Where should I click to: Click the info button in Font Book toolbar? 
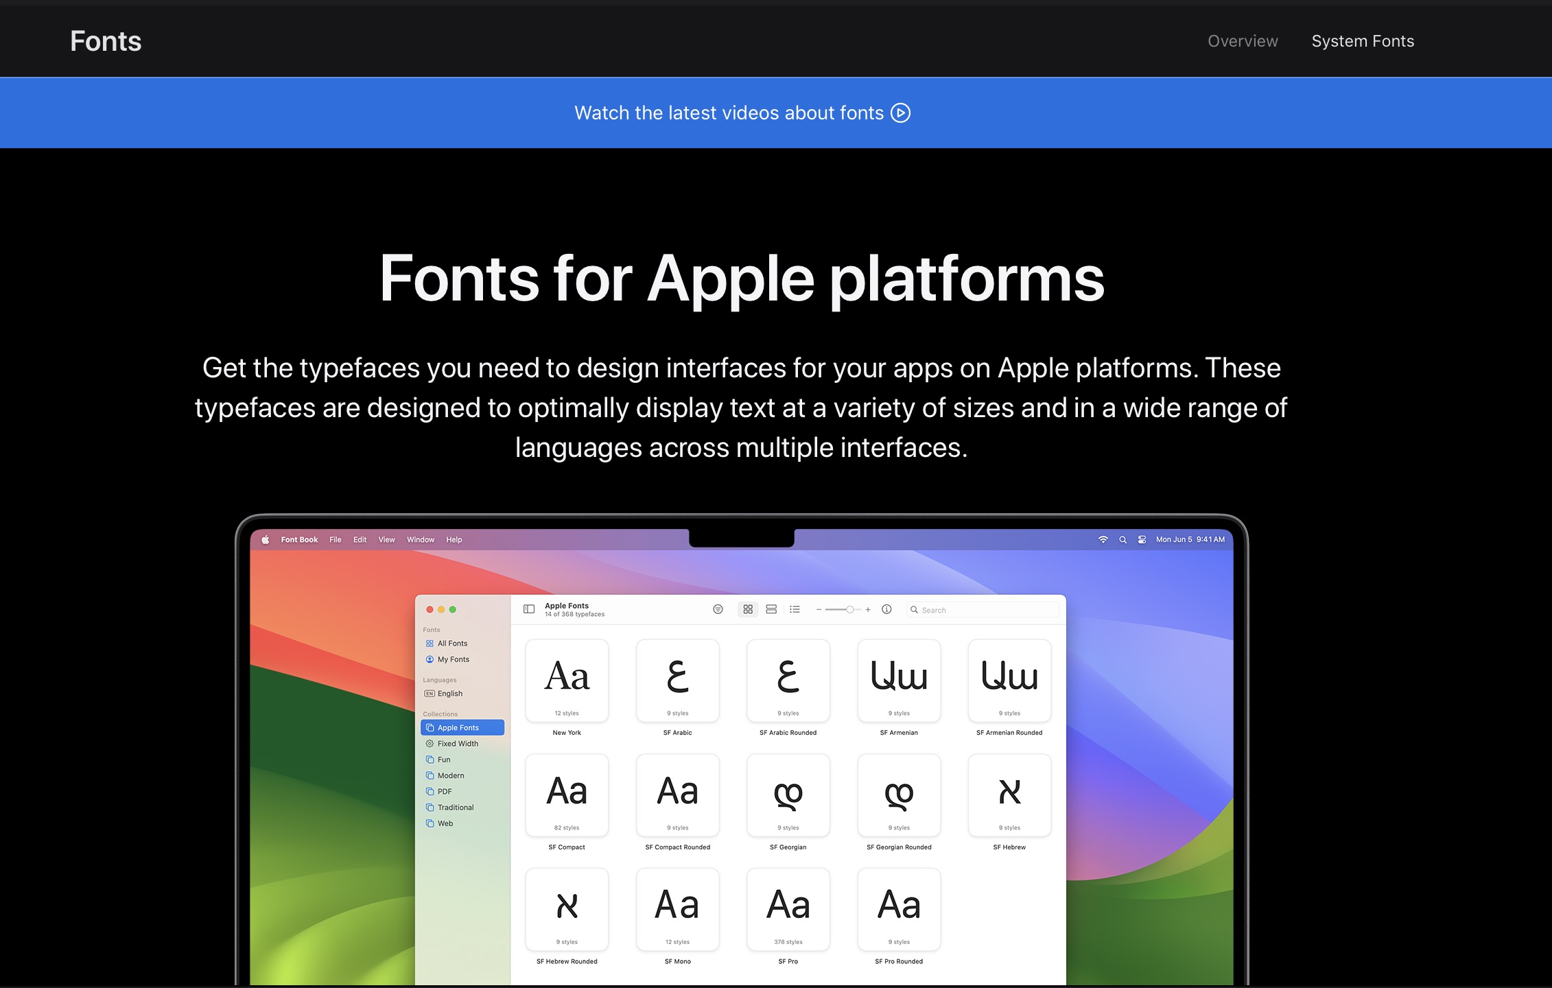point(886,609)
